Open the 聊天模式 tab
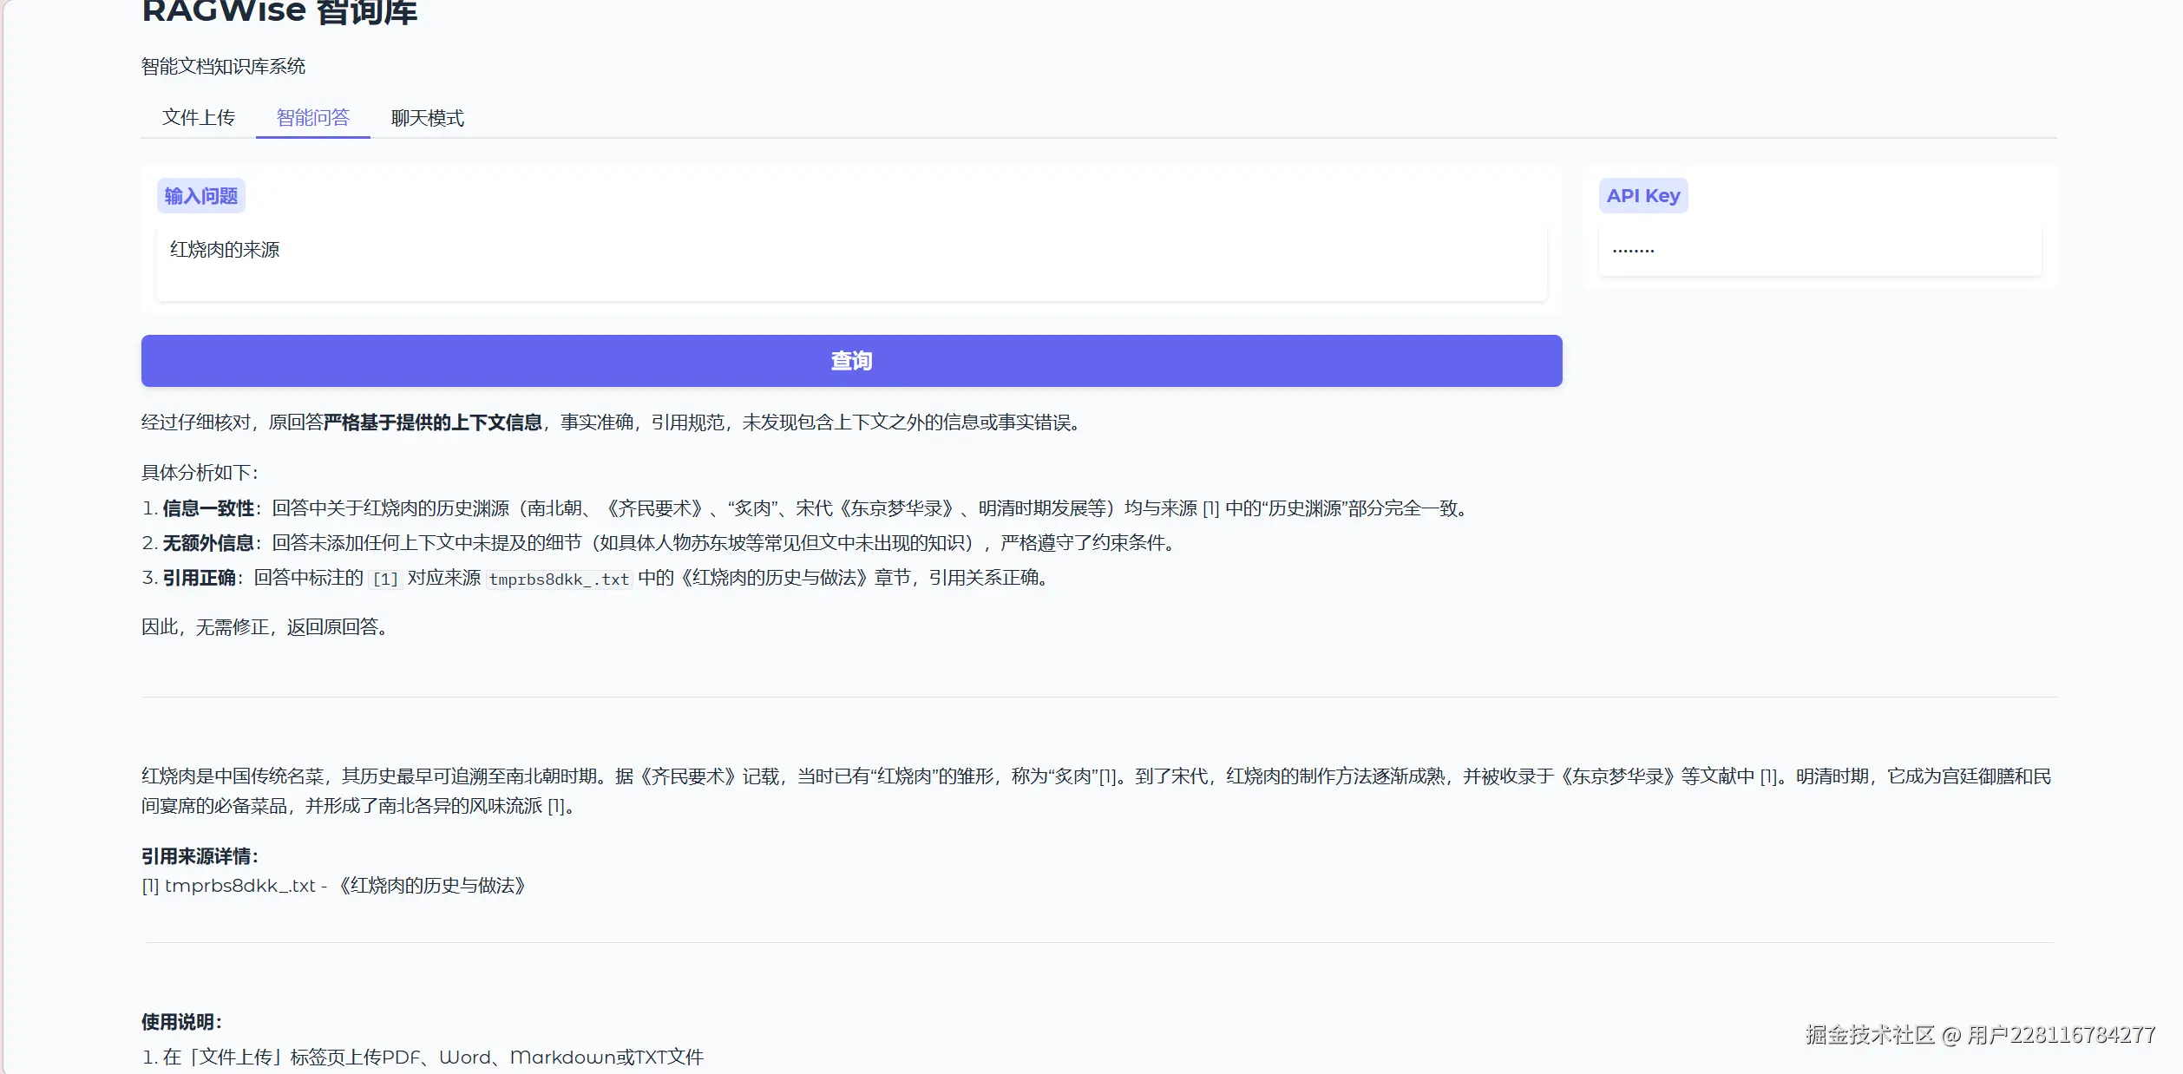The width and height of the screenshot is (2183, 1074). coord(427,118)
